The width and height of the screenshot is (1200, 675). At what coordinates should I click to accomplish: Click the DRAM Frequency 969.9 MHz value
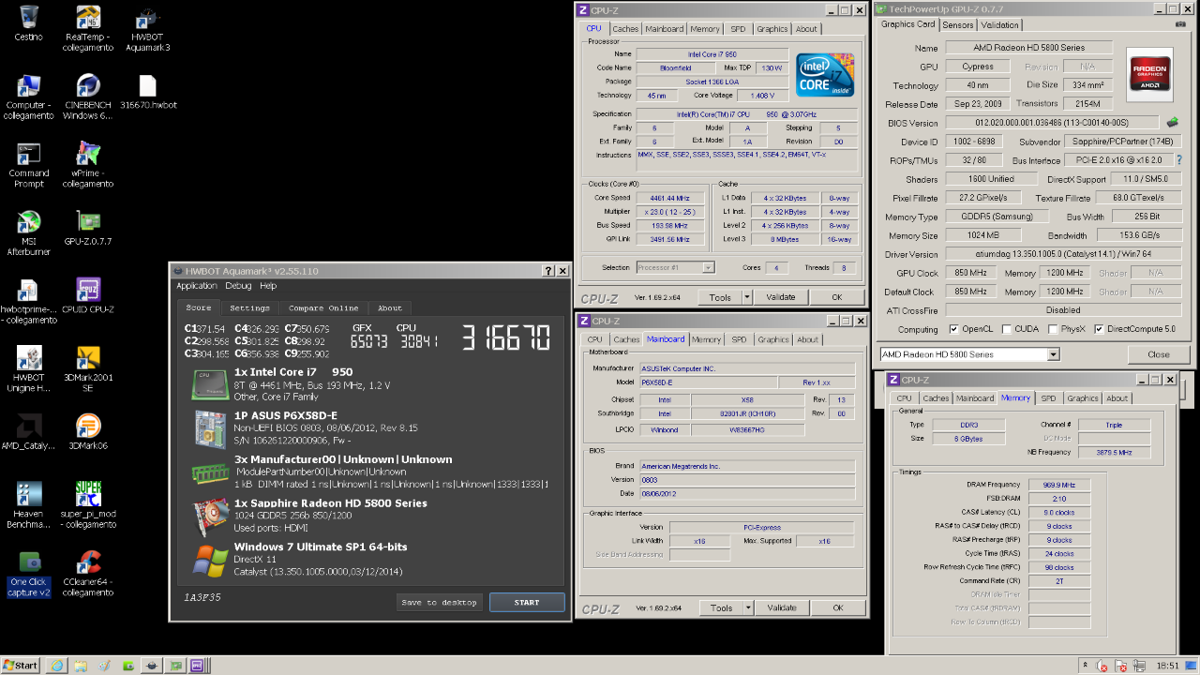pyautogui.click(x=1058, y=485)
